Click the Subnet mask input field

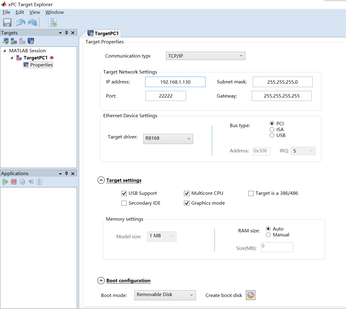point(283,82)
